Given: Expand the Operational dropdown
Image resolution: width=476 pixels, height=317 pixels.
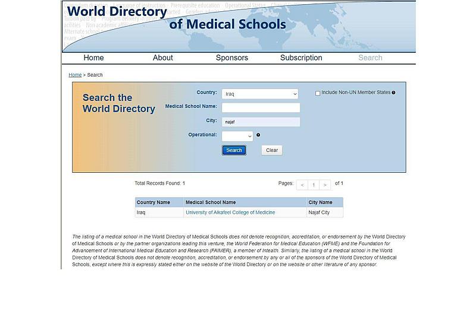Looking at the screenshot, I should [237, 137].
